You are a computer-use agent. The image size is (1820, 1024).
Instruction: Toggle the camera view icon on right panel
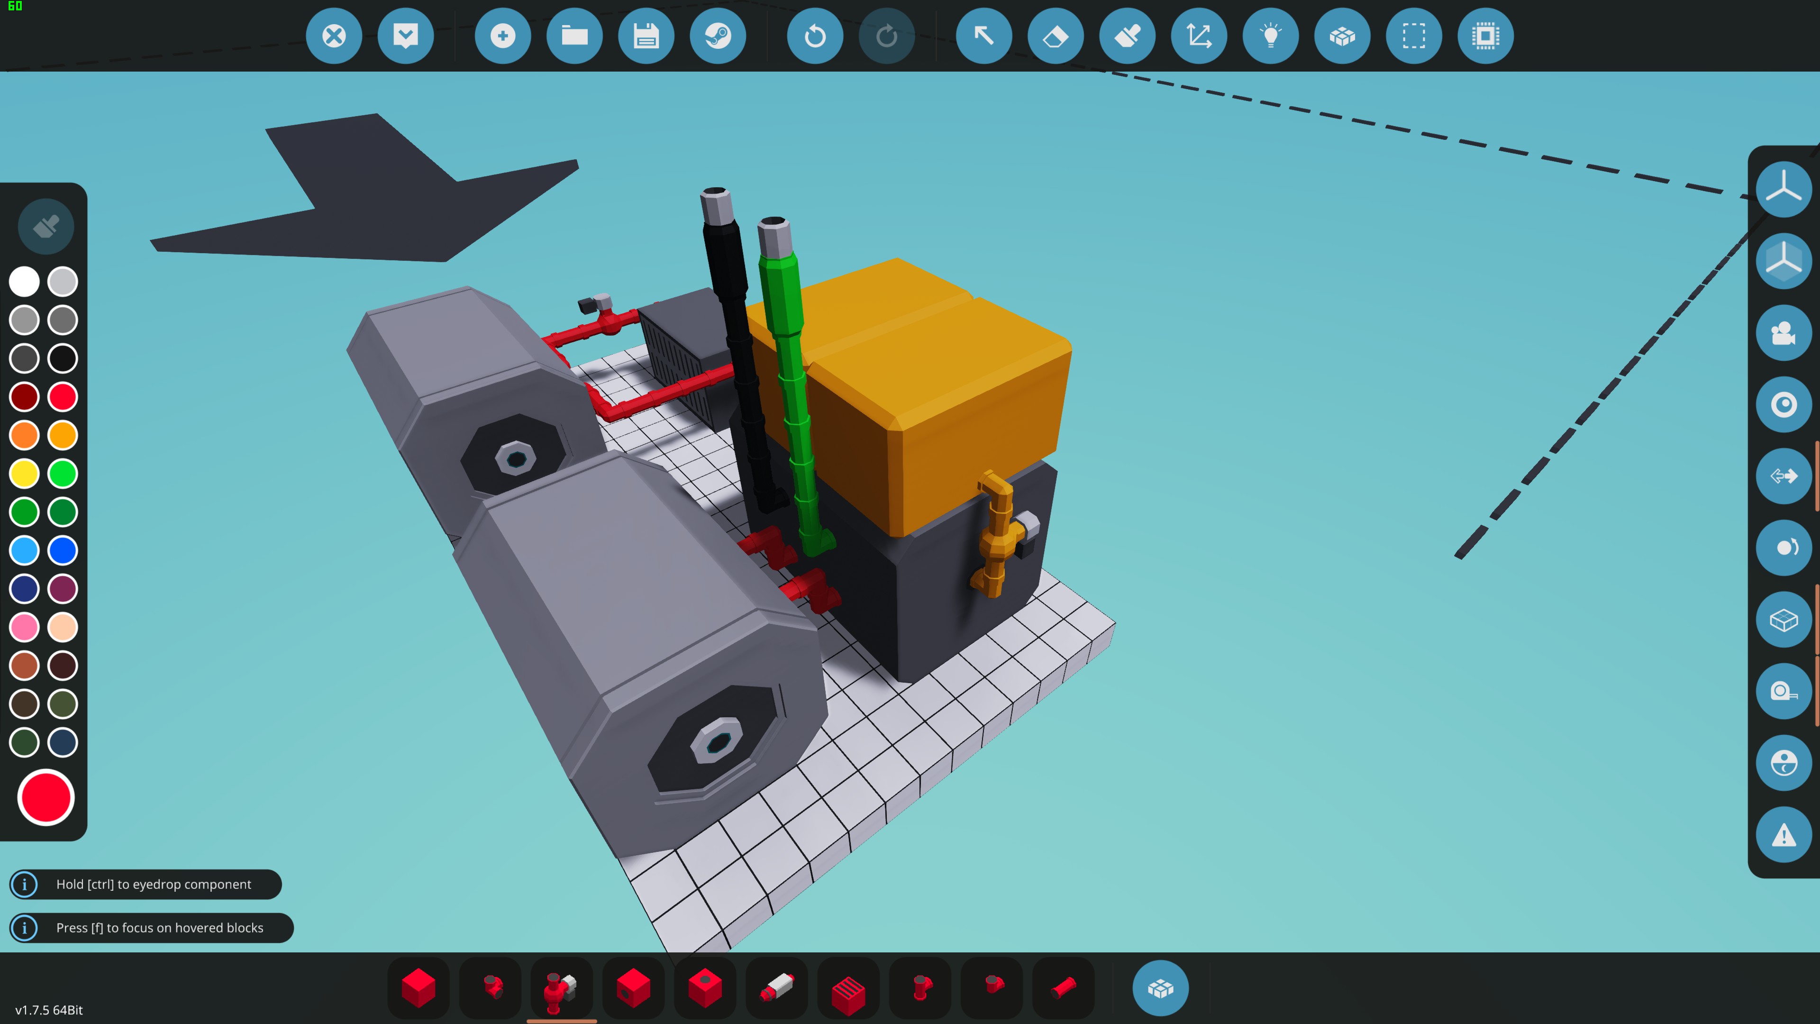(1783, 333)
